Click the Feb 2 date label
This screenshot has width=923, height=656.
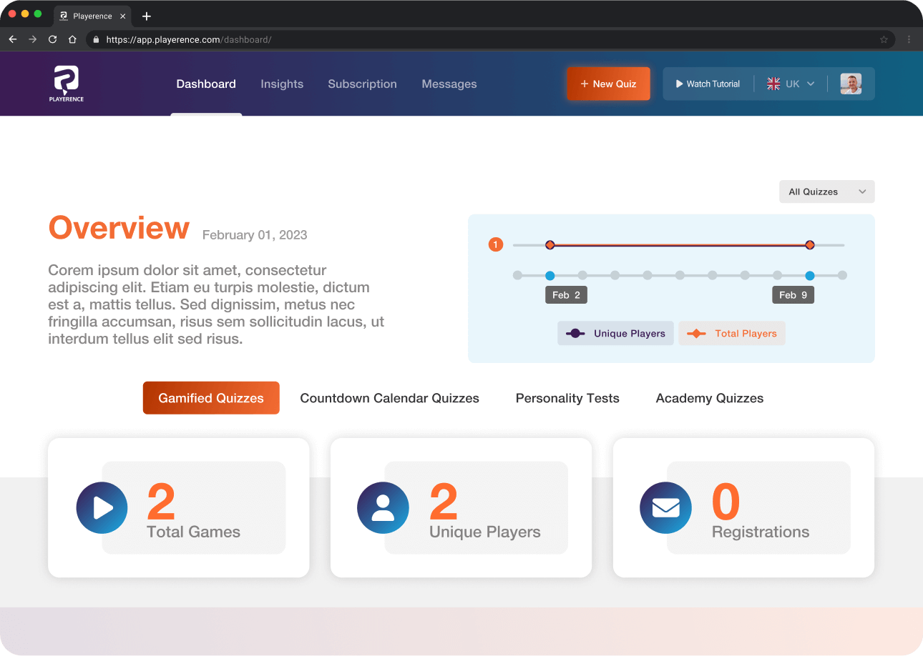pos(566,295)
